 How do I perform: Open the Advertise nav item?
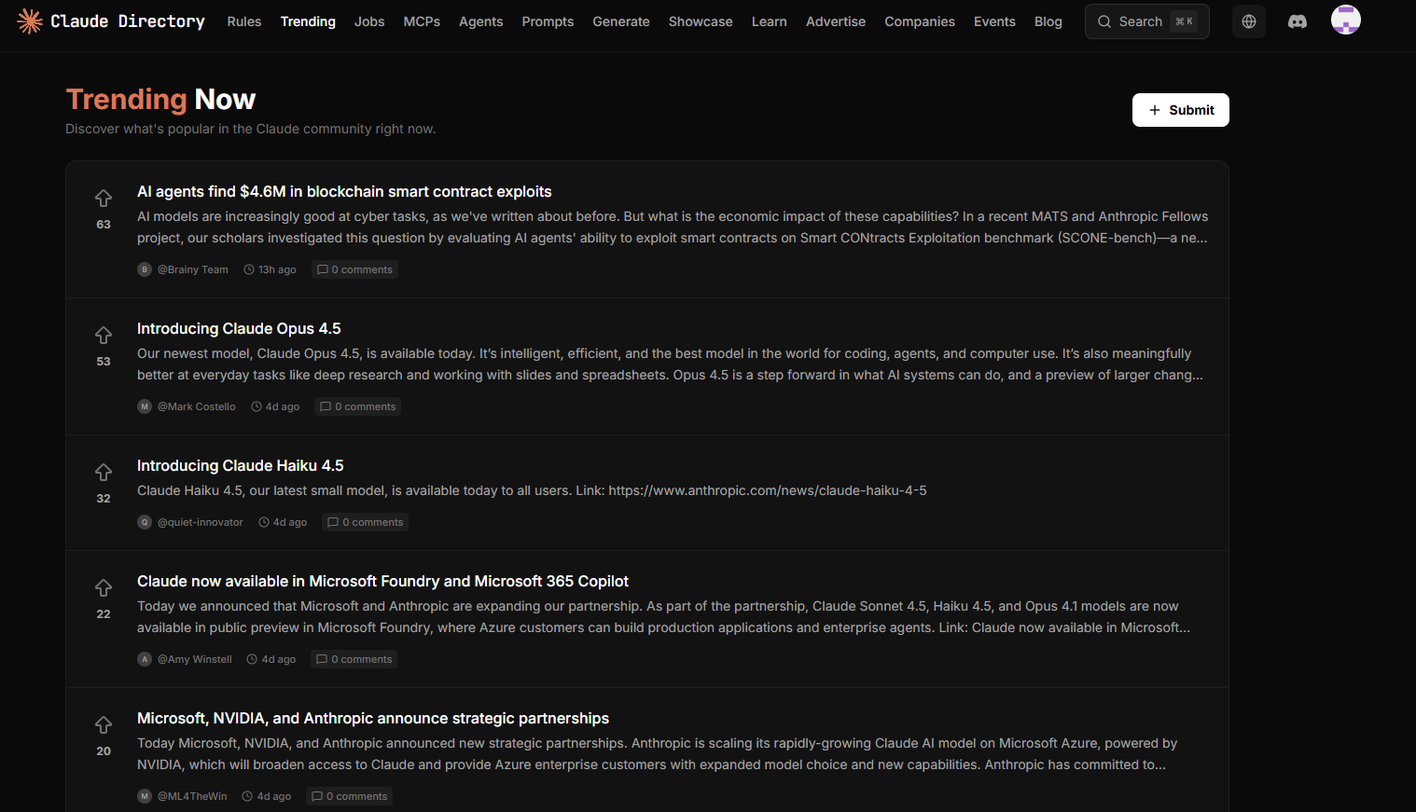pyautogui.click(x=836, y=21)
